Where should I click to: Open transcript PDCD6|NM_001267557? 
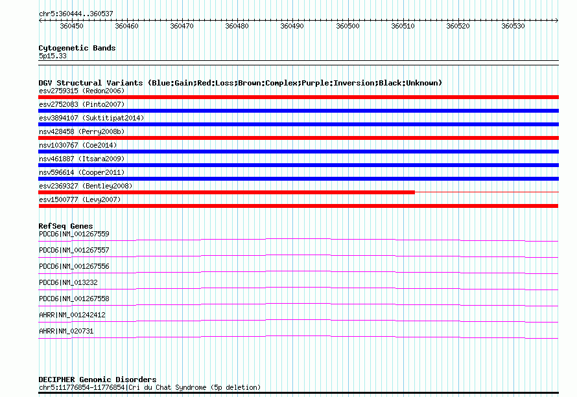(74, 251)
